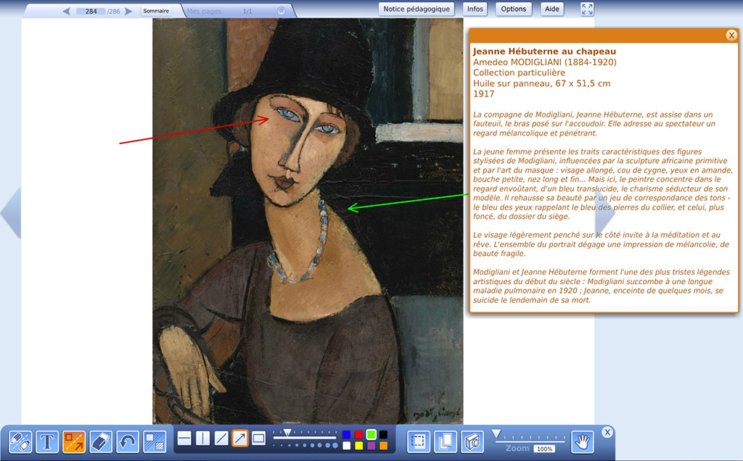This screenshot has height=461, width=743.
Task: Expand the Mes pages panel chevron
Action: 282,12
